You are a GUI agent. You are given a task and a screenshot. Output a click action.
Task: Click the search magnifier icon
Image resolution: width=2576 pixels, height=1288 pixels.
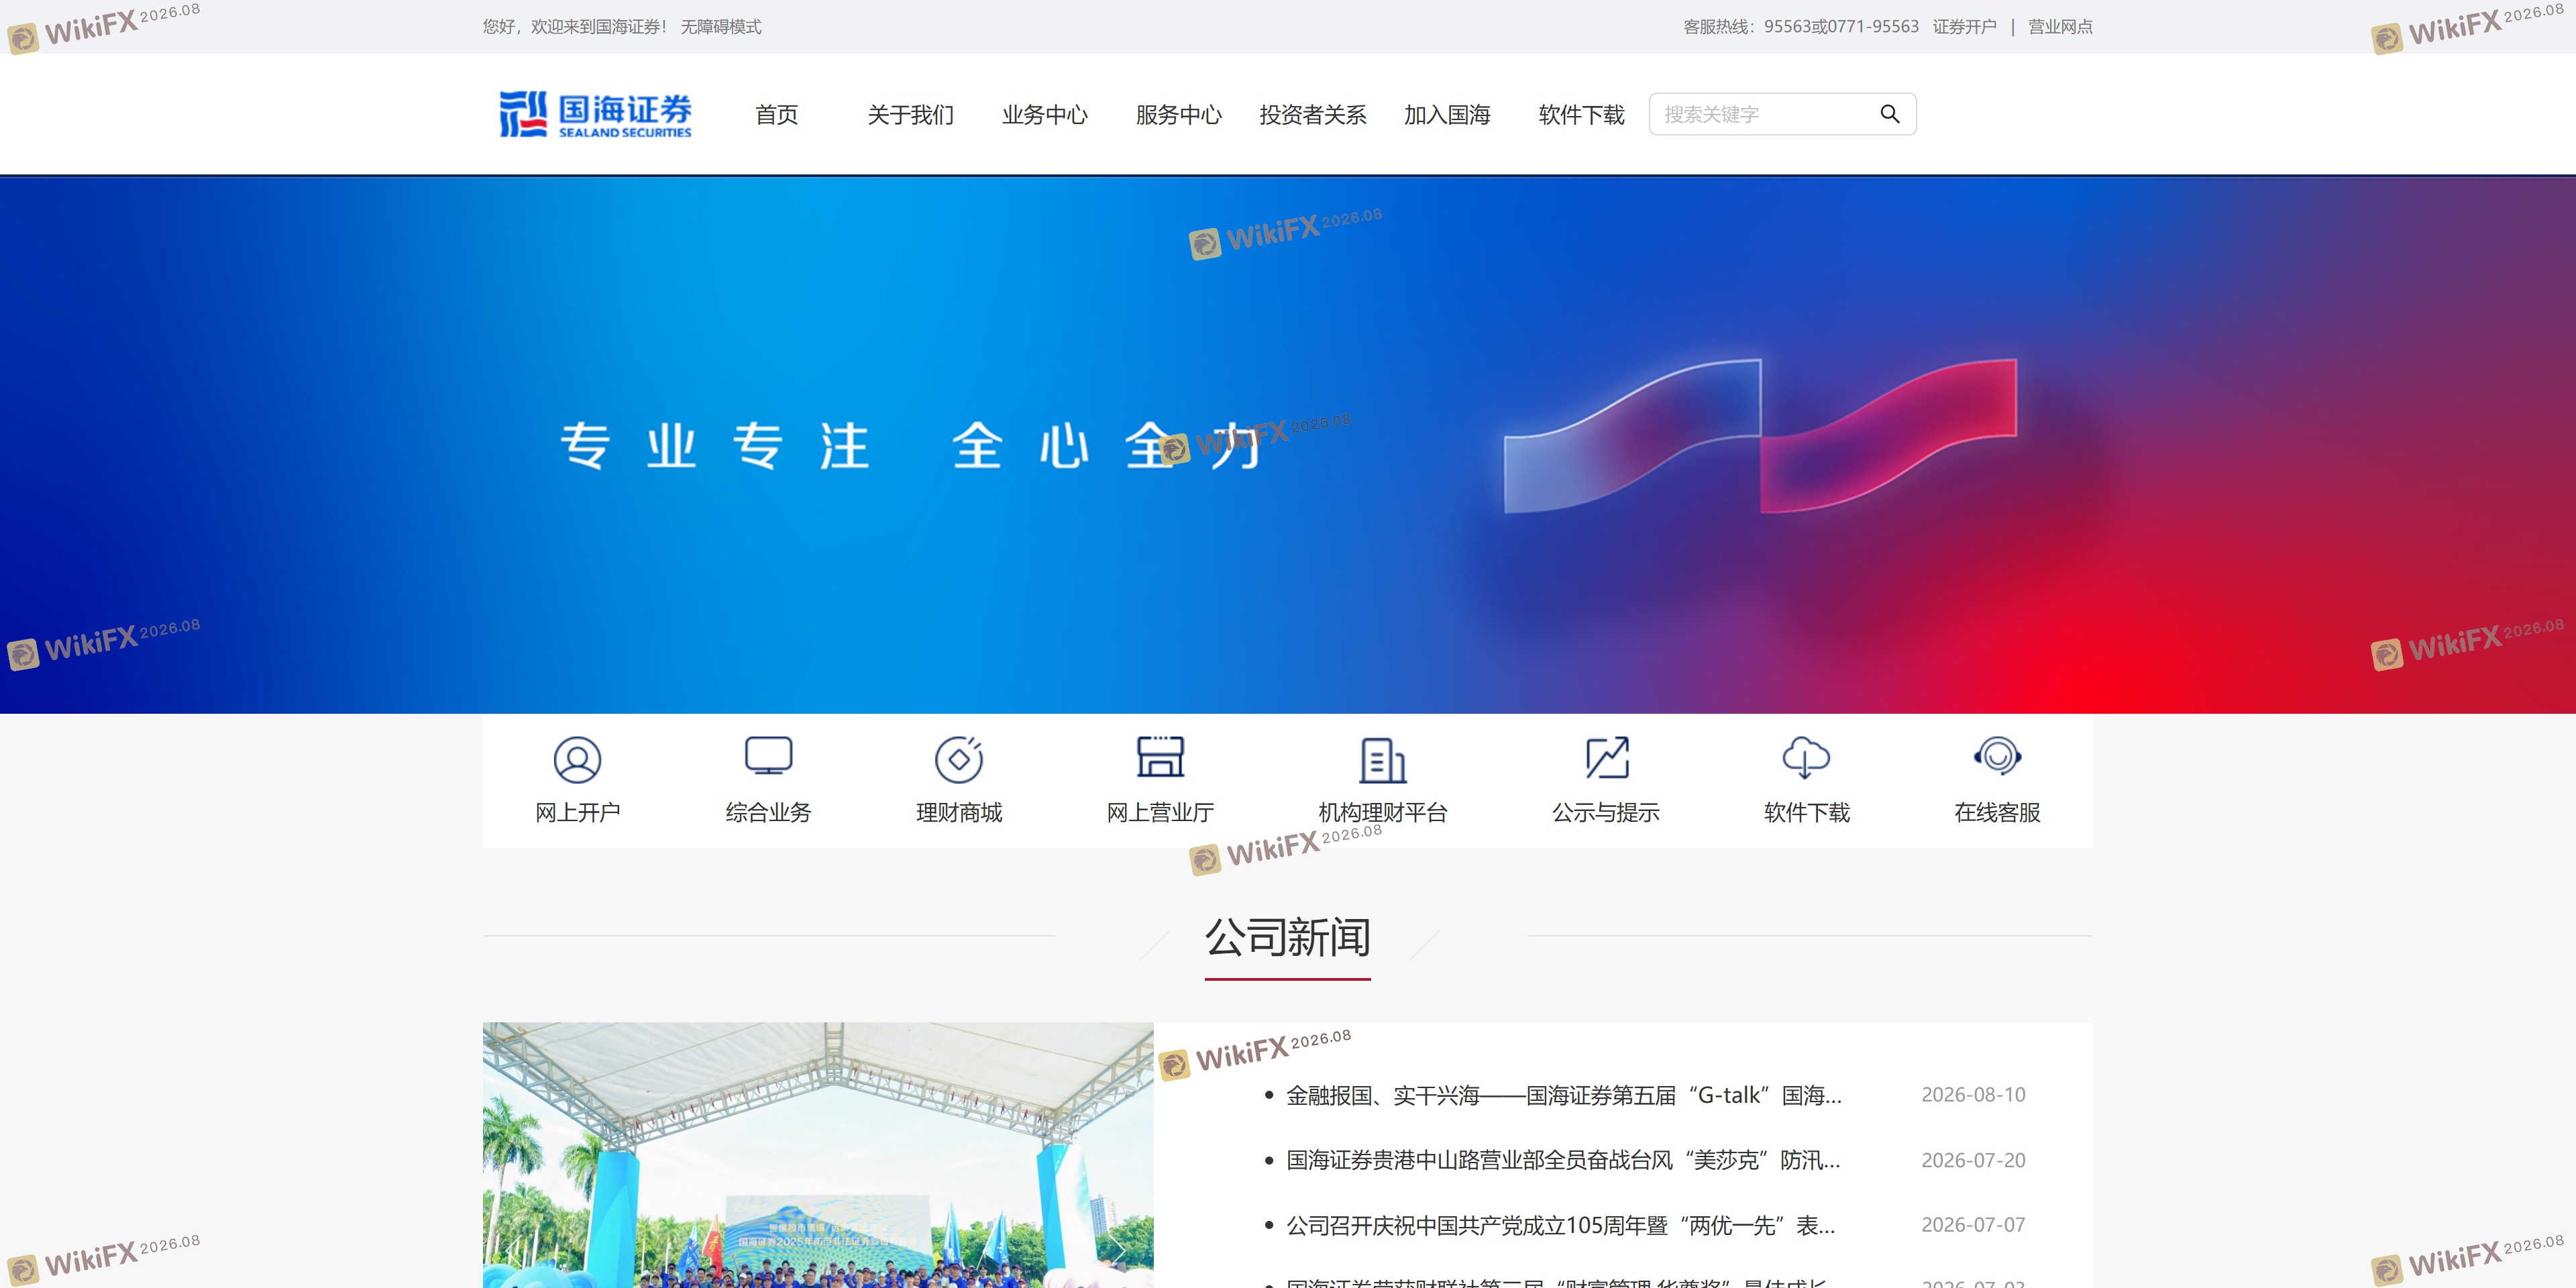pos(1890,114)
